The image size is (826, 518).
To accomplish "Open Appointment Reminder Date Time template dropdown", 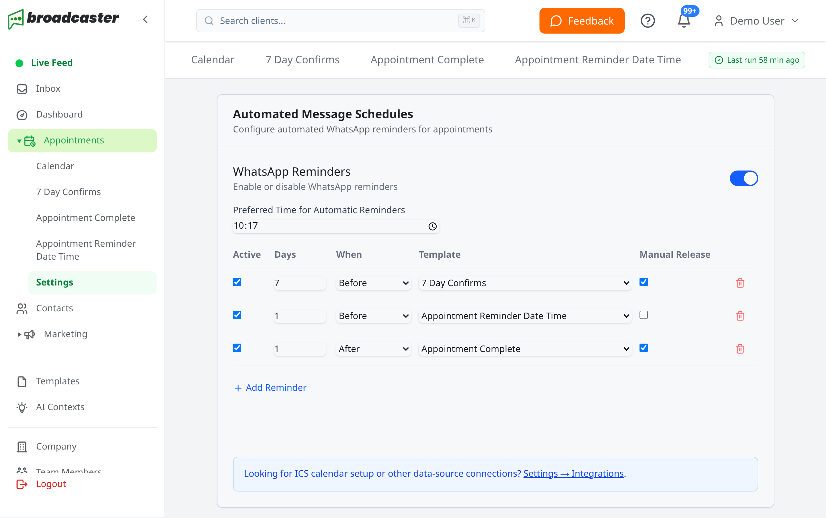I will (x=525, y=316).
